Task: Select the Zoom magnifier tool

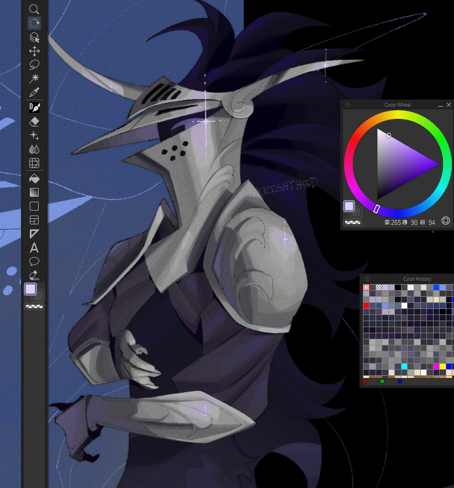Action: click(x=34, y=9)
